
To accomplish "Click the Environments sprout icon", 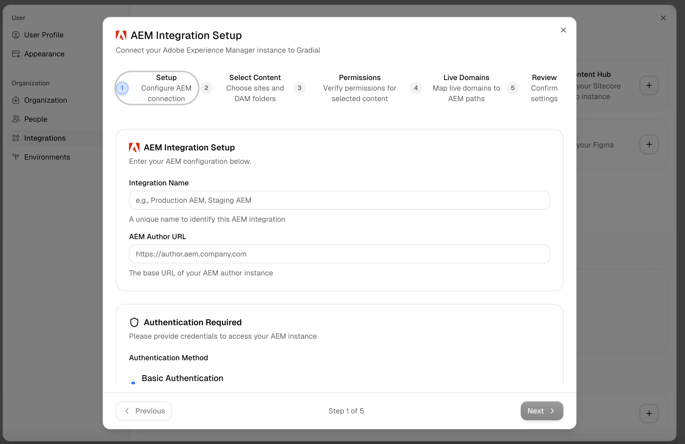I will 16,157.
